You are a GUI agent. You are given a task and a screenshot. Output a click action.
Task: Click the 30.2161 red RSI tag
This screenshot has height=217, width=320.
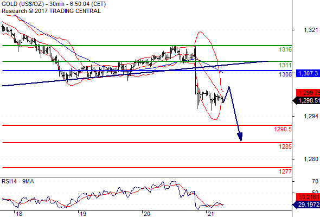point(308,197)
